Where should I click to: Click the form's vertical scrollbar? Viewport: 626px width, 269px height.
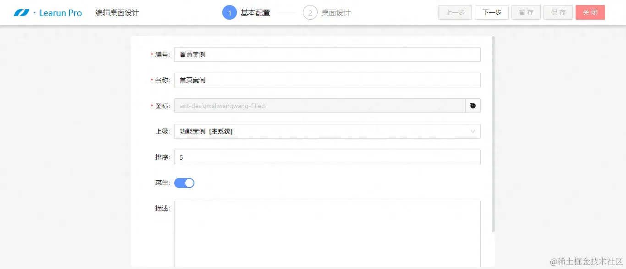click(x=493, y=134)
